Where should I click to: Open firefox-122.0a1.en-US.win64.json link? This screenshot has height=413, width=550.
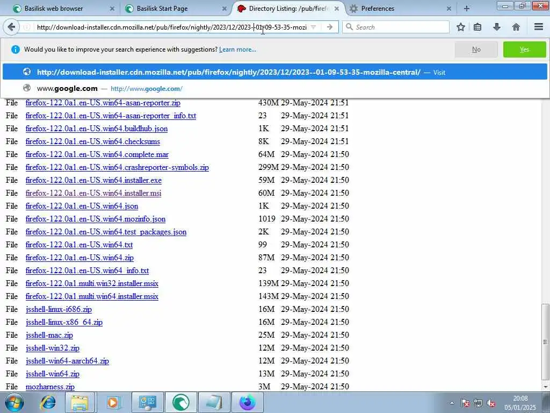click(82, 206)
